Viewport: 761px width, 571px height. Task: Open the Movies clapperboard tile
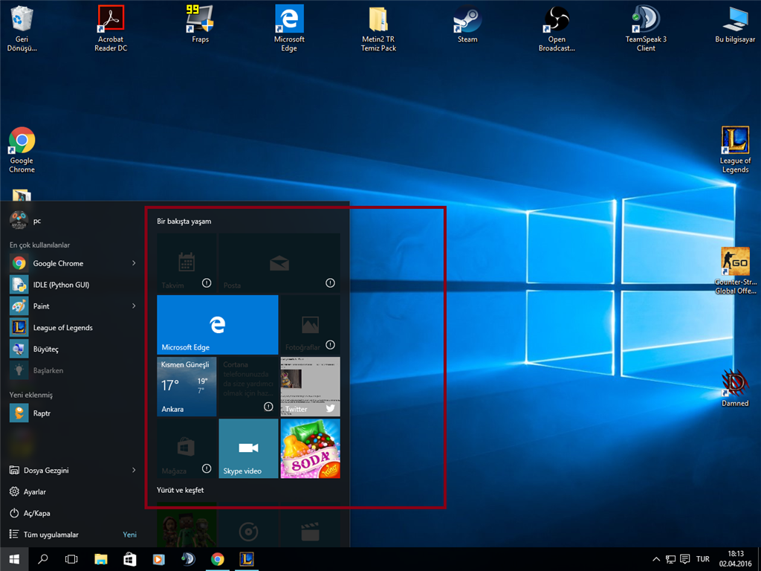310,524
